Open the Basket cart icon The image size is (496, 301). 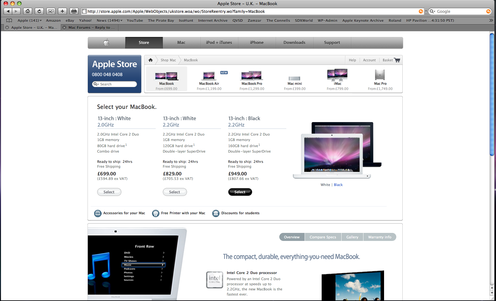point(397,60)
